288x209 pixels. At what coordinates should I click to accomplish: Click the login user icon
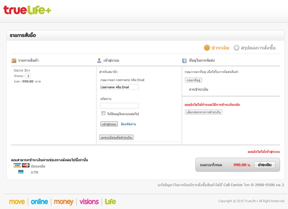[x=99, y=61]
